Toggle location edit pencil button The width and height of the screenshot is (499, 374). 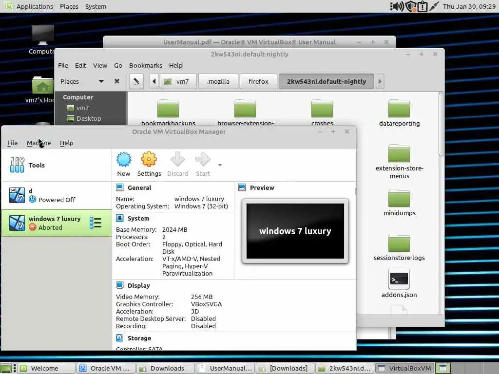point(136,81)
